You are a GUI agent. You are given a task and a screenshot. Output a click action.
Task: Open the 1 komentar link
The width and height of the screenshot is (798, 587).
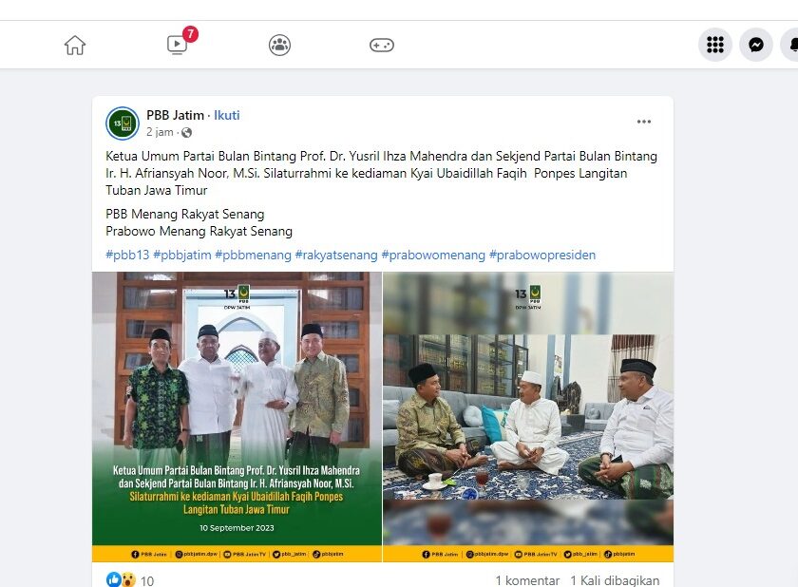point(527,580)
